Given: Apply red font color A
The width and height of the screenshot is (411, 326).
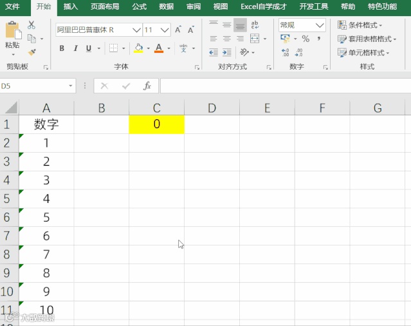Looking at the screenshot, I should point(159,48).
